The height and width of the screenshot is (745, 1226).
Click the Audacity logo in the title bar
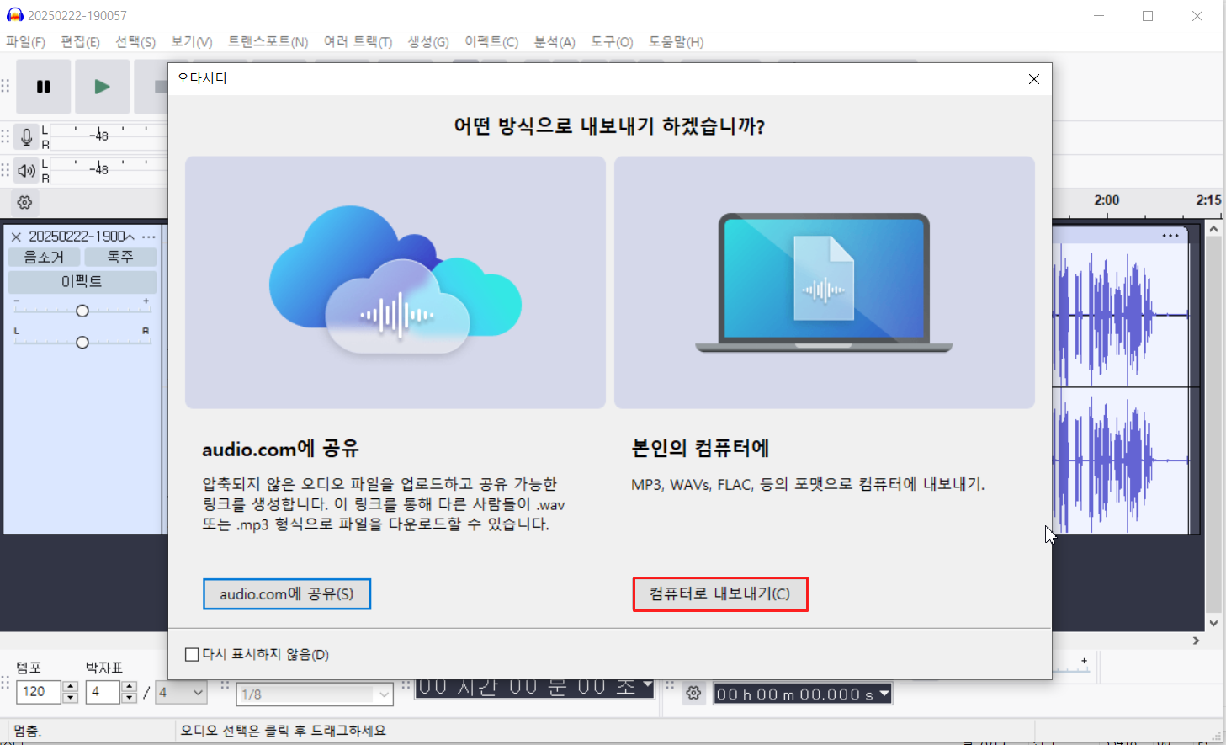click(x=14, y=16)
